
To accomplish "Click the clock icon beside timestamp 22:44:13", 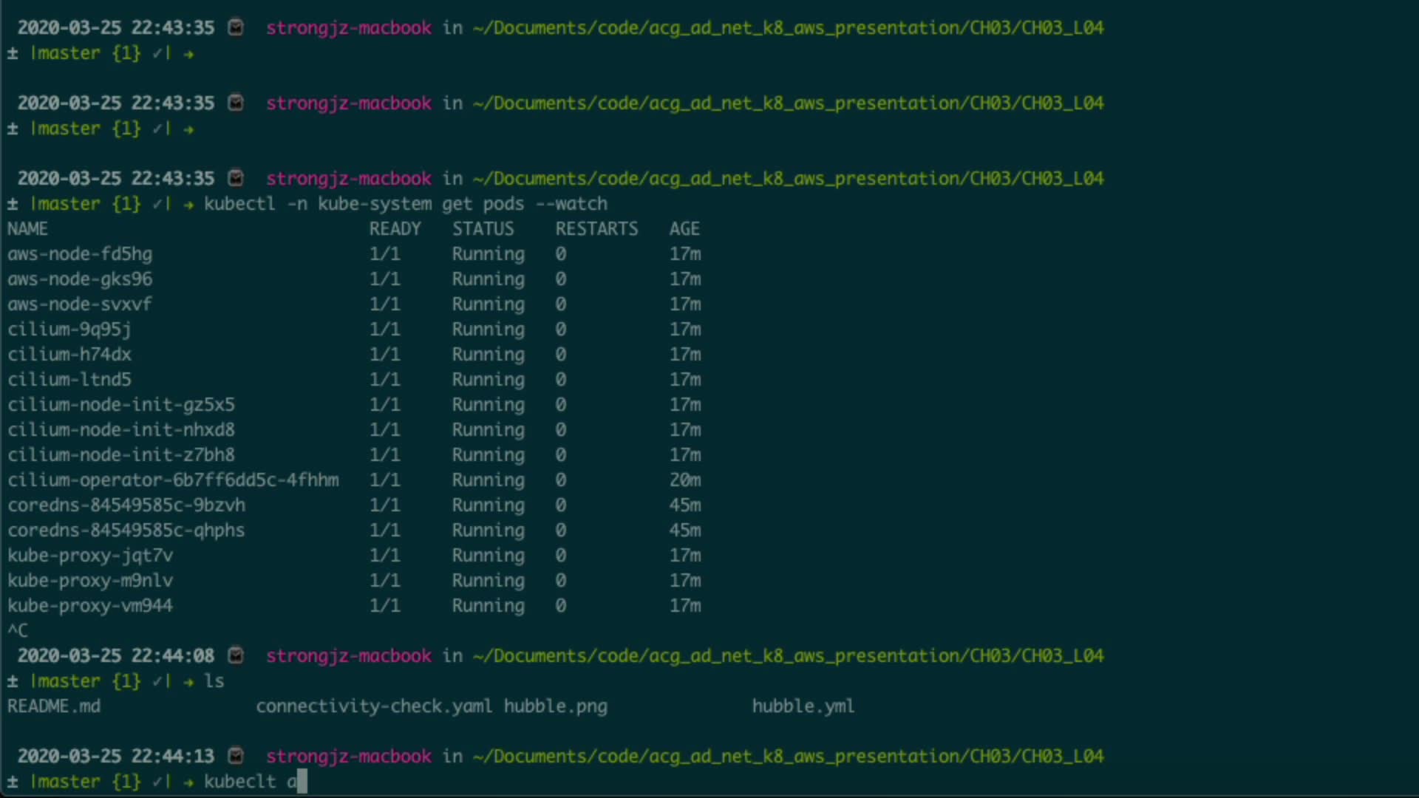I will pyautogui.click(x=236, y=756).
